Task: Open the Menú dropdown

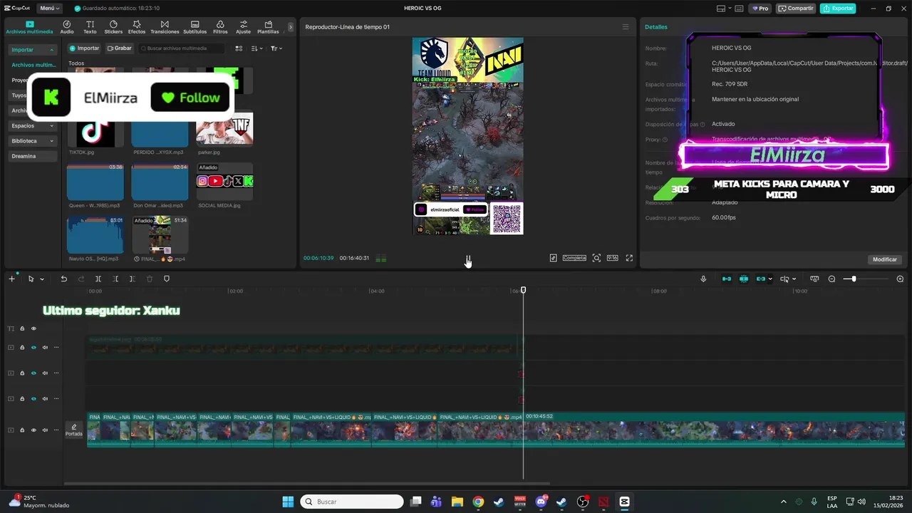Action: (x=49, y=9)
